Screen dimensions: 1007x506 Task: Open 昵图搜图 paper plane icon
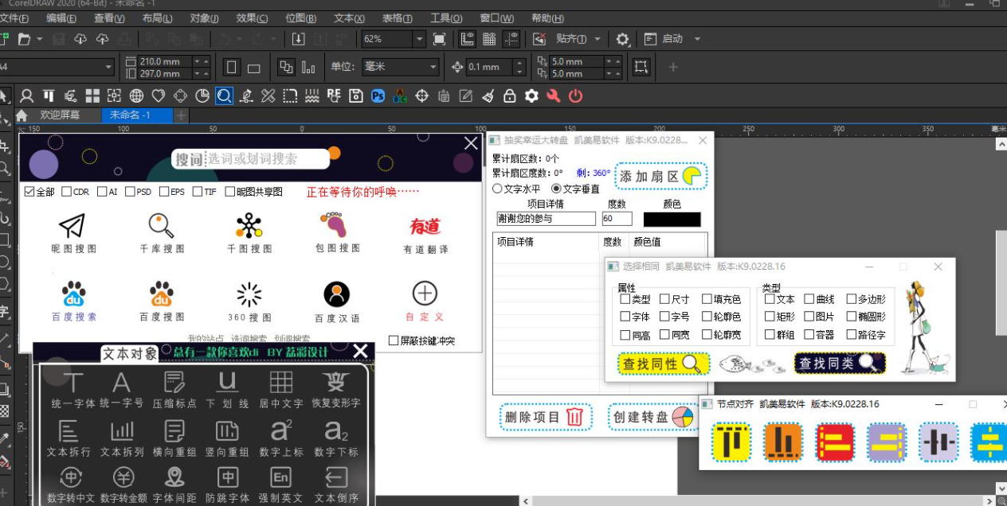click(72, 226)
